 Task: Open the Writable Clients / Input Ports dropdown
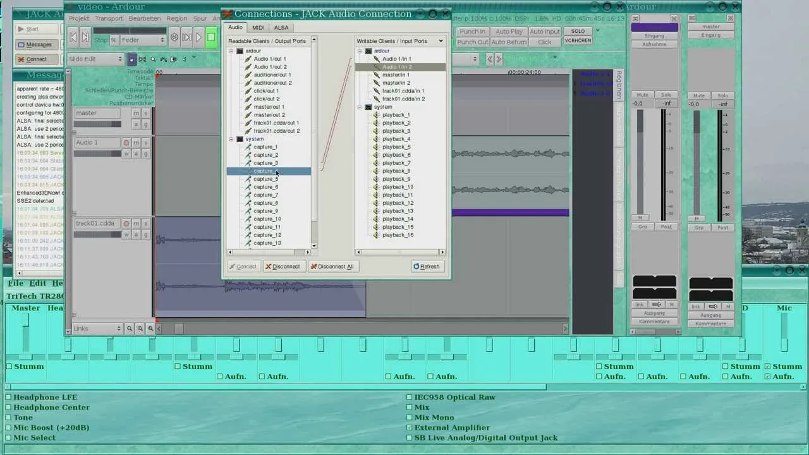point(400,41)
